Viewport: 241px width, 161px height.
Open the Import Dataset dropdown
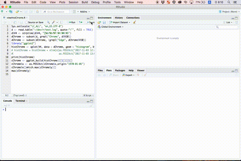(x=120, y=23)
